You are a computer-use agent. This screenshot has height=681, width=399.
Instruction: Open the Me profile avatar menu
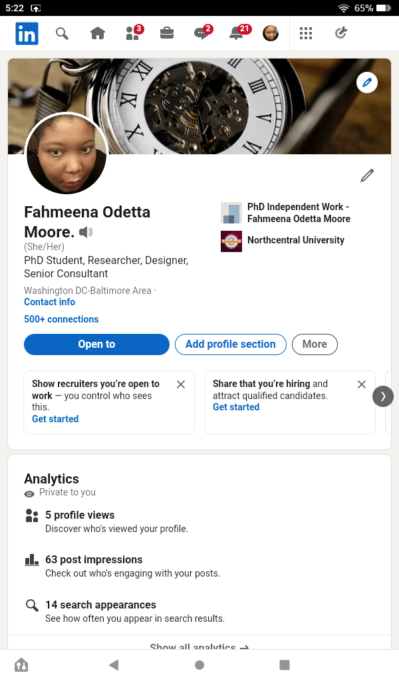tap(271, 33)
